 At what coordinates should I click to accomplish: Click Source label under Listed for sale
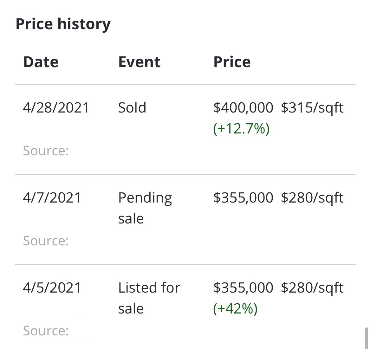[x=46, y=331]
